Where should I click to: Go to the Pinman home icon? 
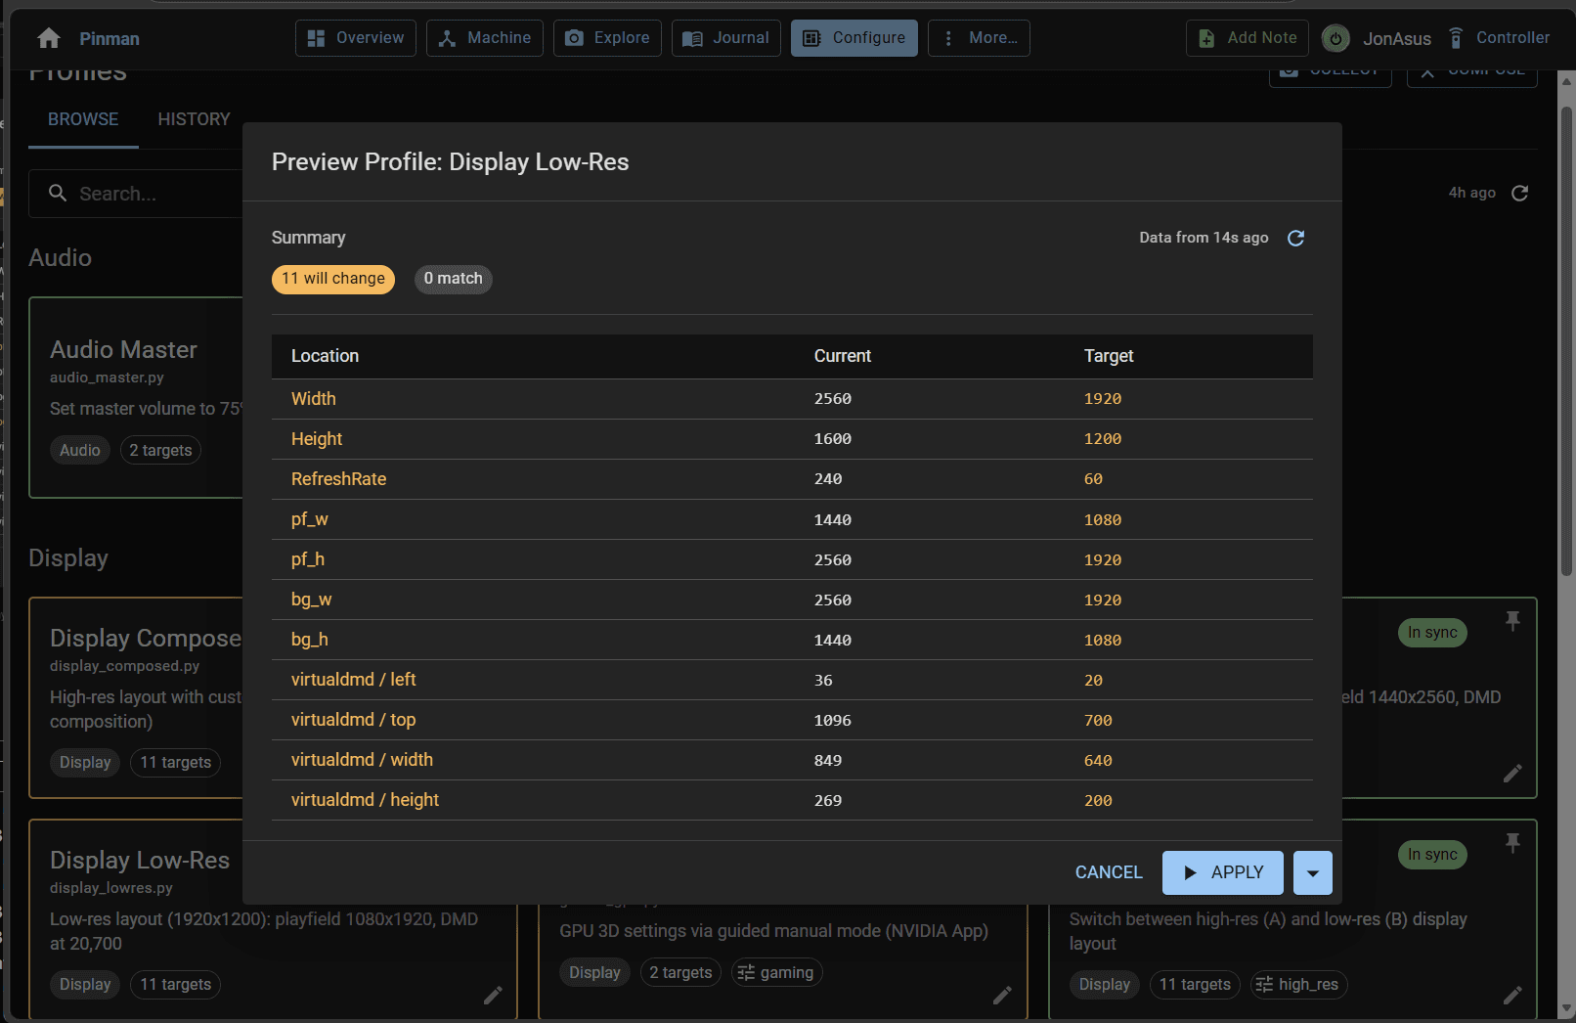pyautogui.click(x=49, y=38)
